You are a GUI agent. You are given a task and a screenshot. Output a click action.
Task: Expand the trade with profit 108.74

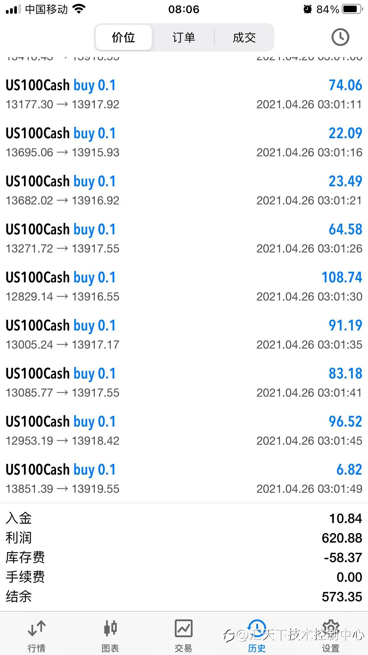pyautogui.click(x=184, y=287)
